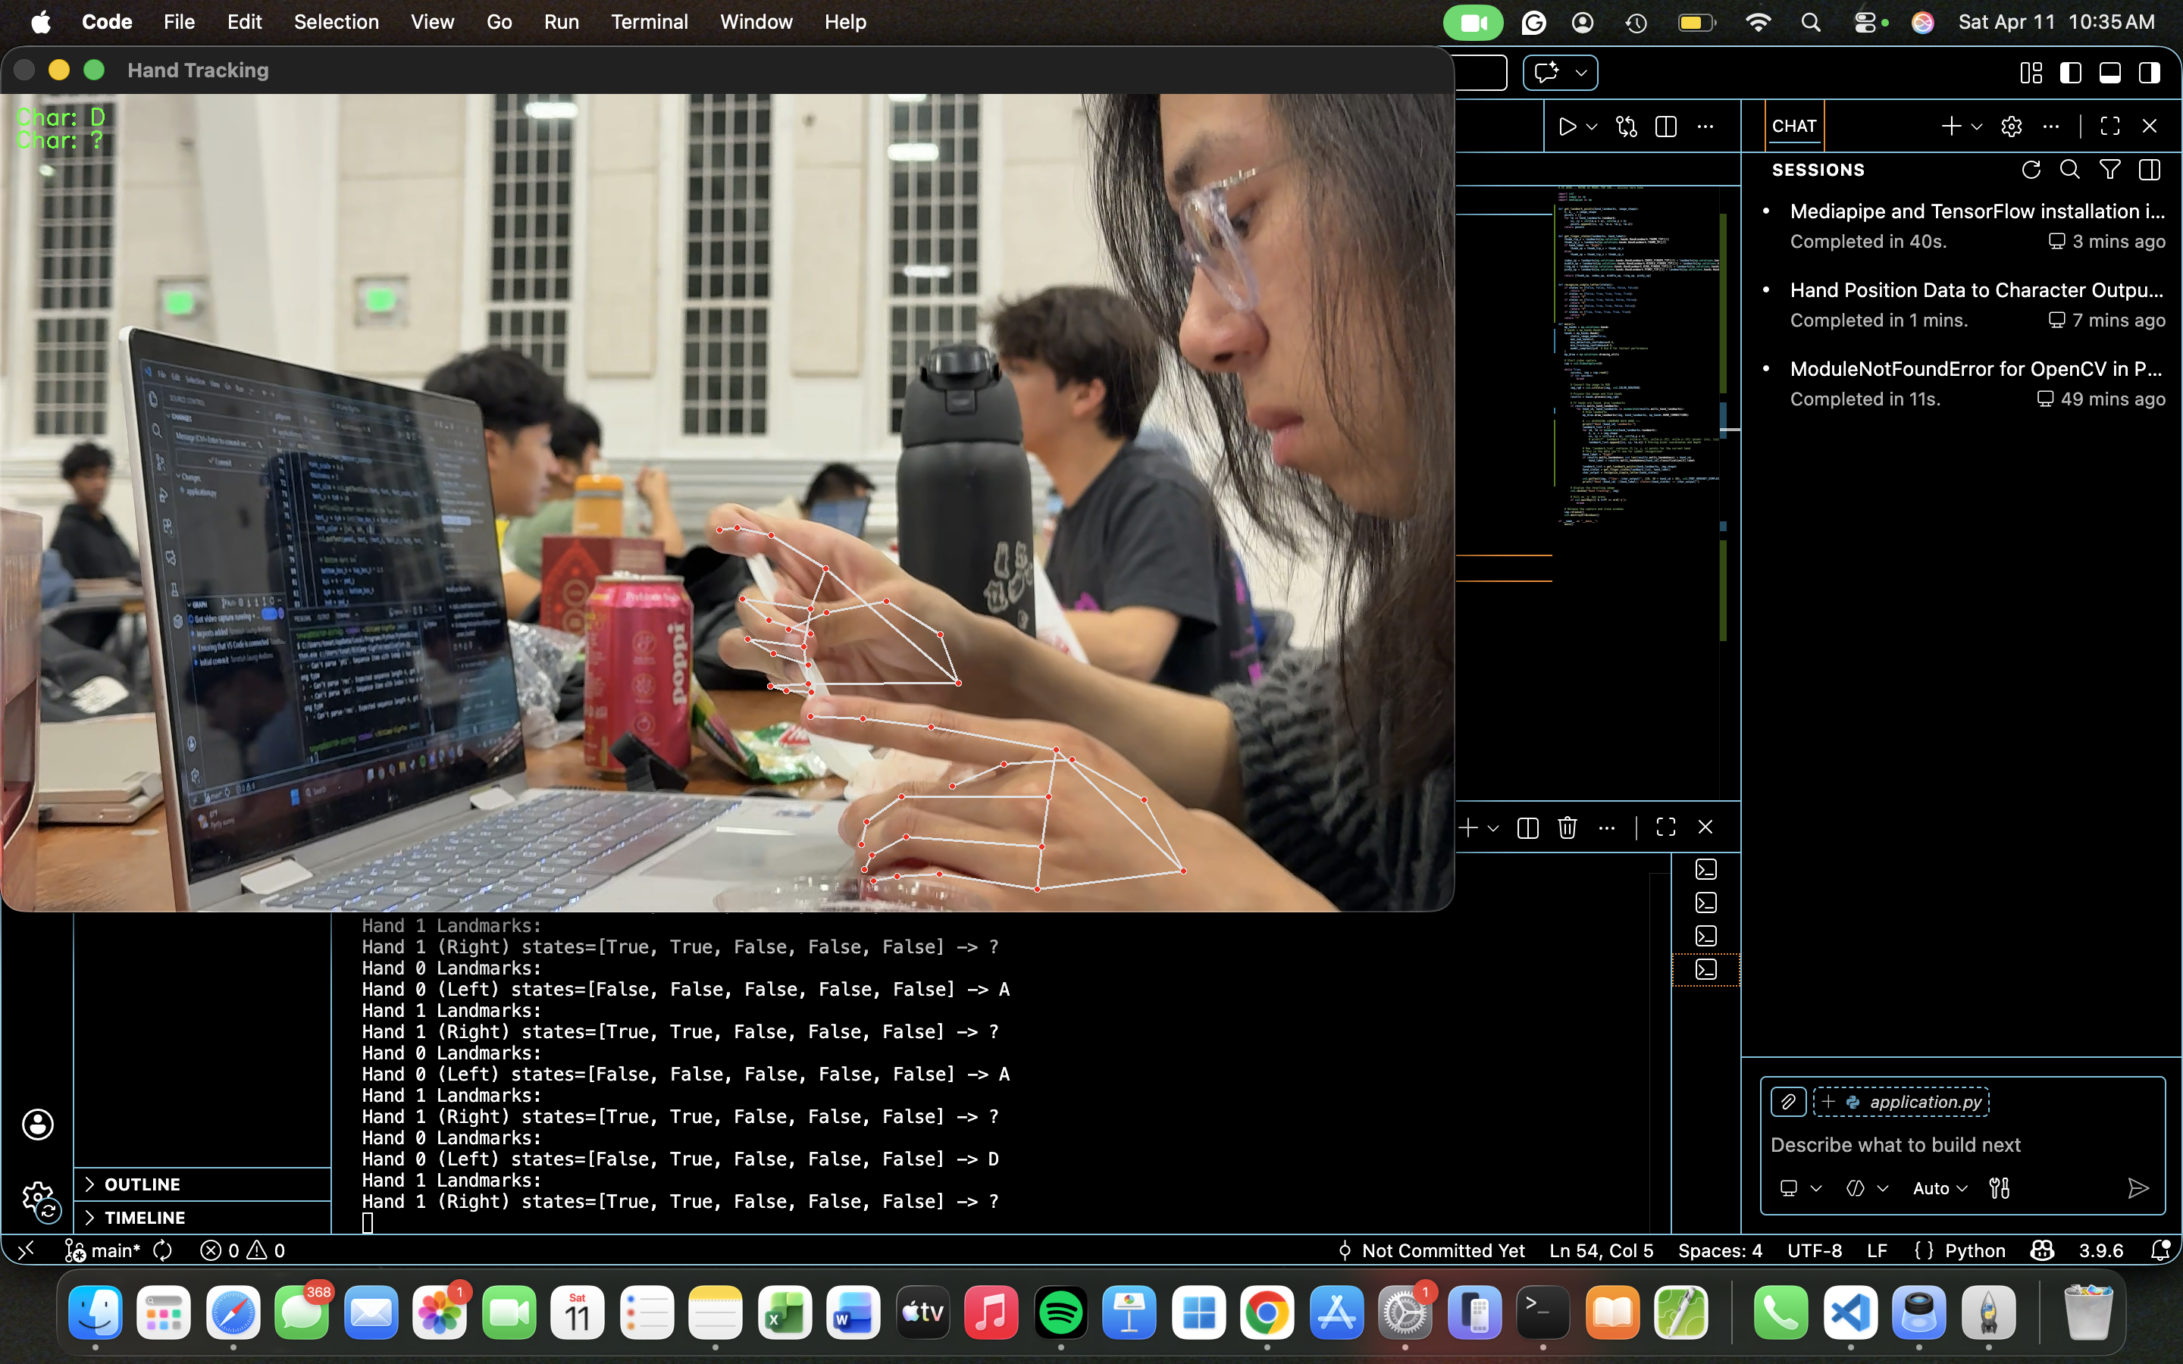Open the Auto model picker dropdown

point(1940,1188)
